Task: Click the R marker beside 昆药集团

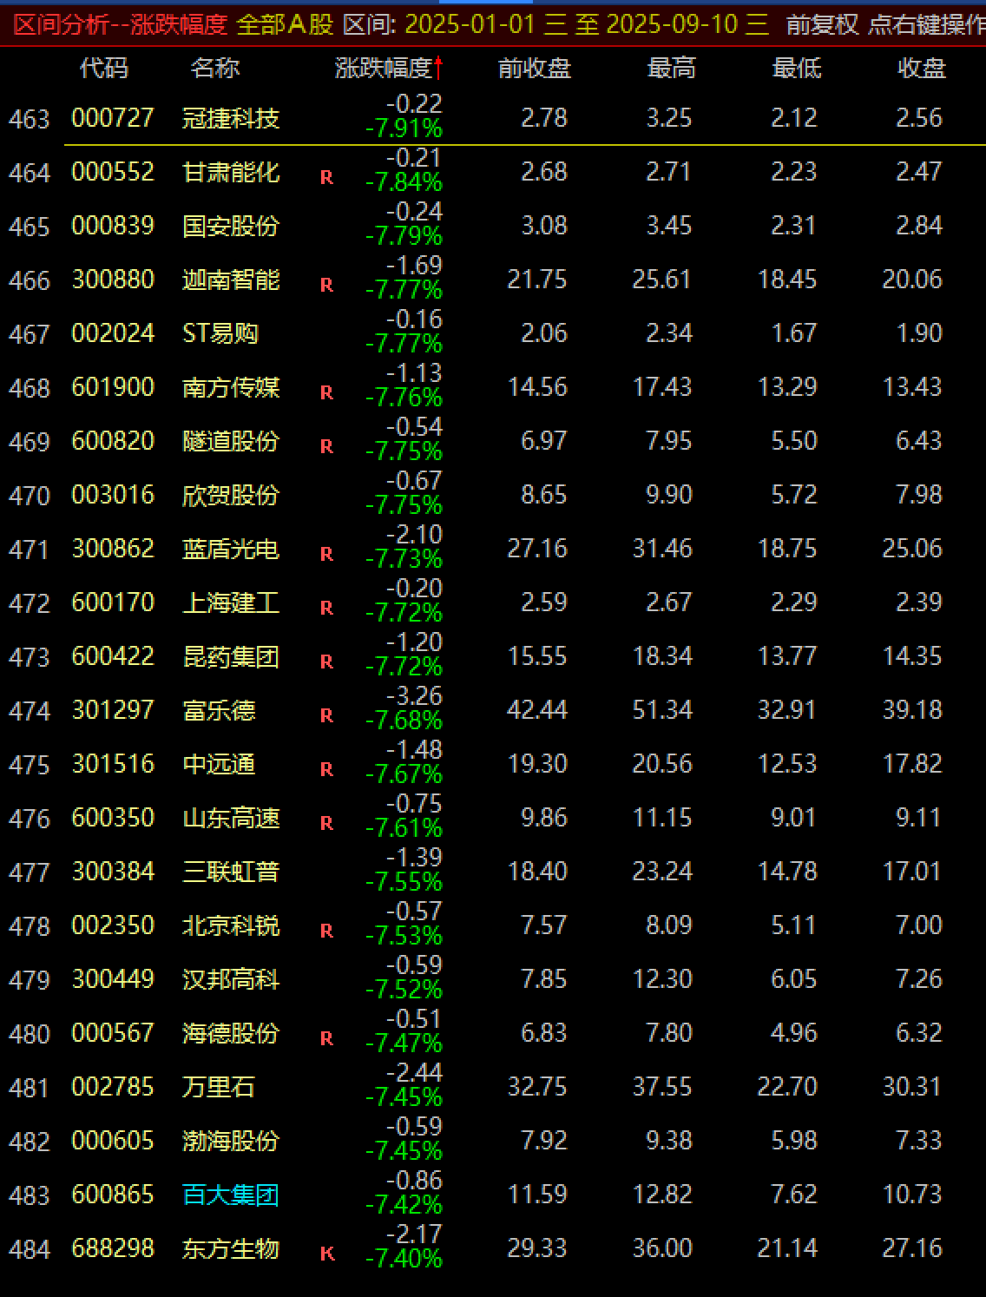Action: [x=326, y=662]
